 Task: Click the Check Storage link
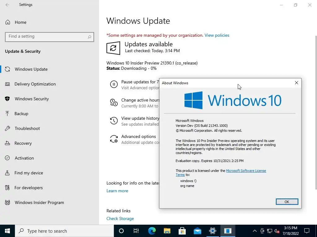120,219
